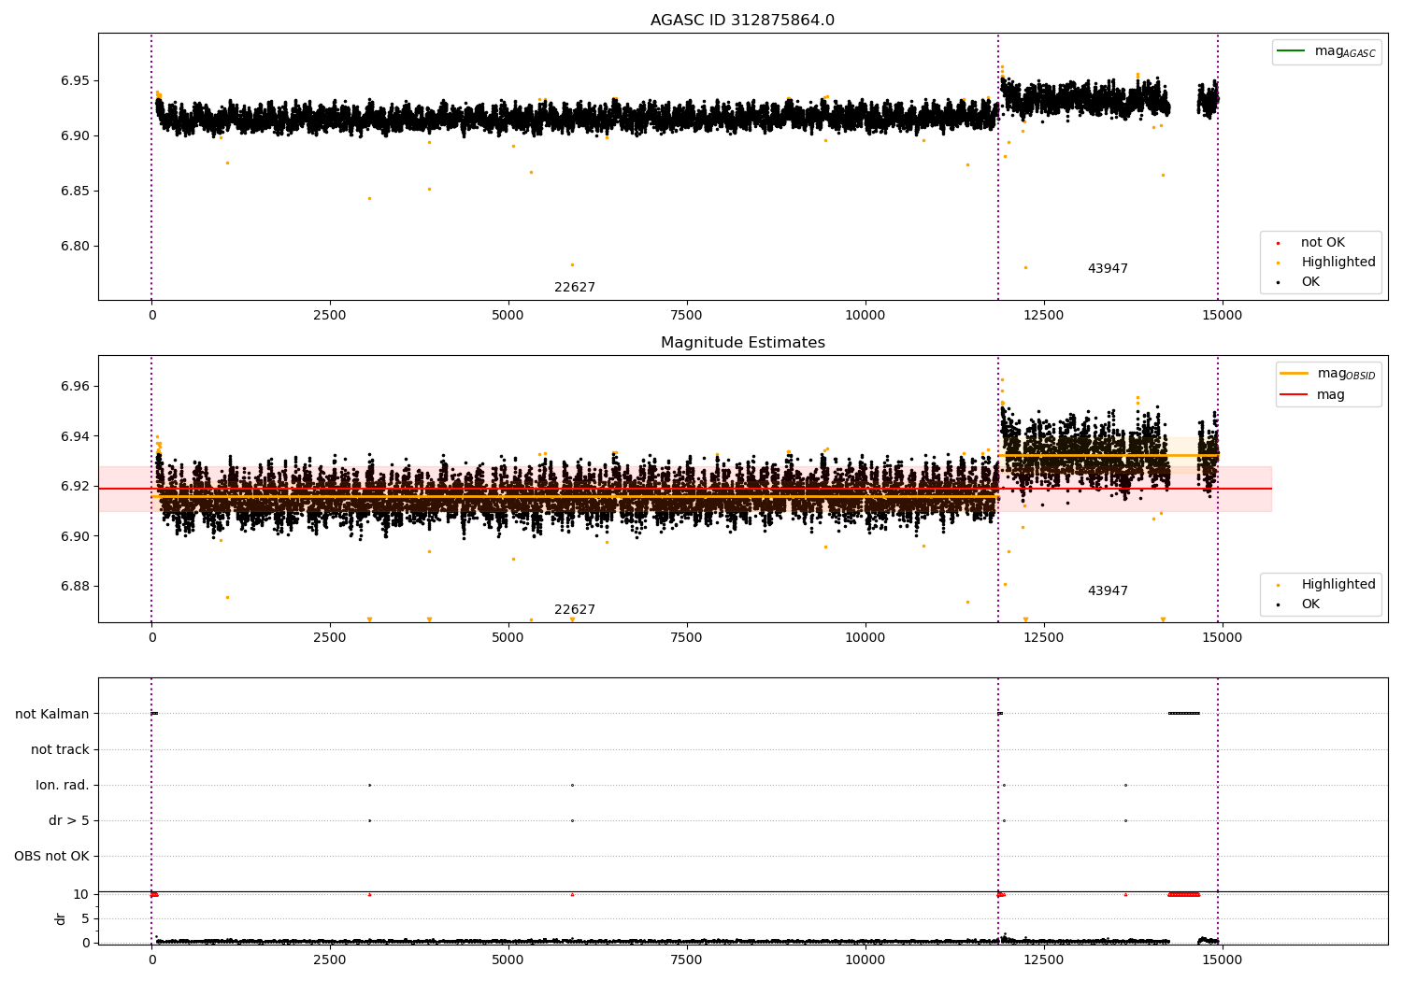Click the run of 'not Kalman' markers near 14500
The width and height of the screenshot is (1402, 981).
tap(1183, 714)
